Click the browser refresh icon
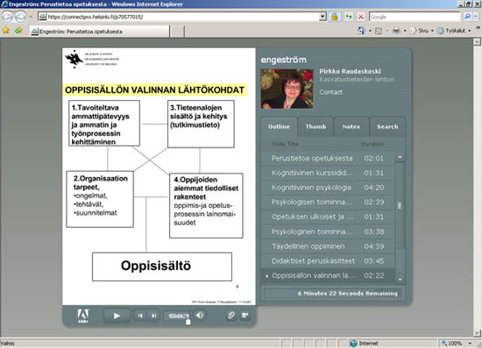482x348 pixels. click(349, 17)
